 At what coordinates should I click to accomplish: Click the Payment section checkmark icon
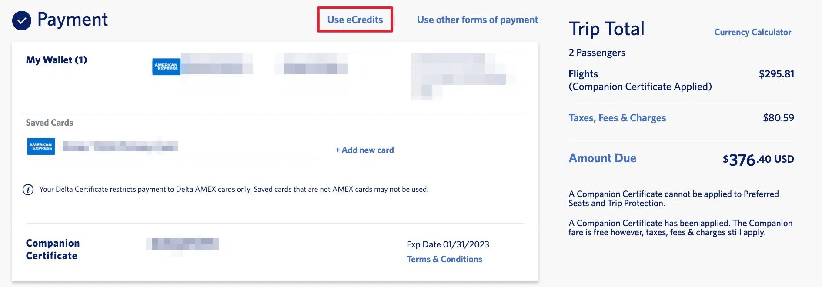(21, 20)
